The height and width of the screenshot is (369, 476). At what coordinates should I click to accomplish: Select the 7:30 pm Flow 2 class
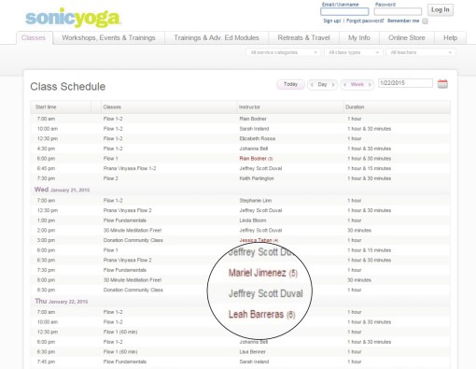pyautogui.click(x=111, y=178)
